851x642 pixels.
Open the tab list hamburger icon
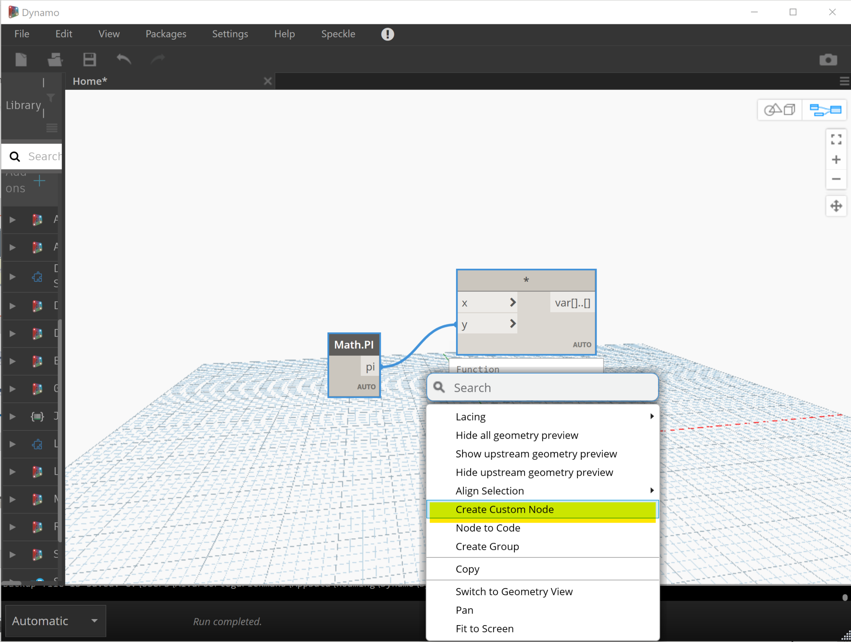pyautogui.click(x=844, y=81)
